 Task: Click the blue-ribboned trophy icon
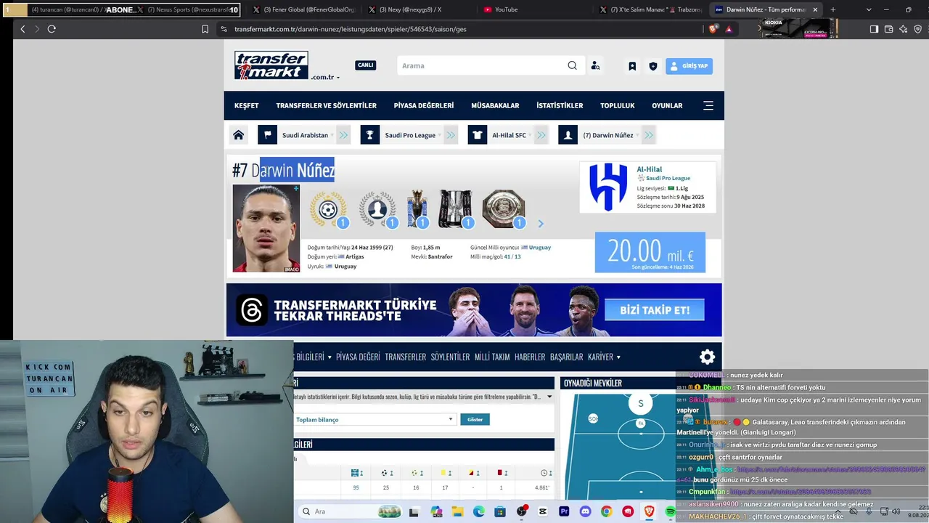418,209
